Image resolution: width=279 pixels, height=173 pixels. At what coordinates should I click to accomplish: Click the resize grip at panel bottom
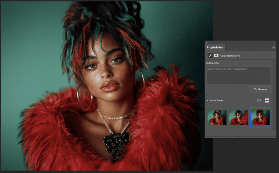pos(240,137)
